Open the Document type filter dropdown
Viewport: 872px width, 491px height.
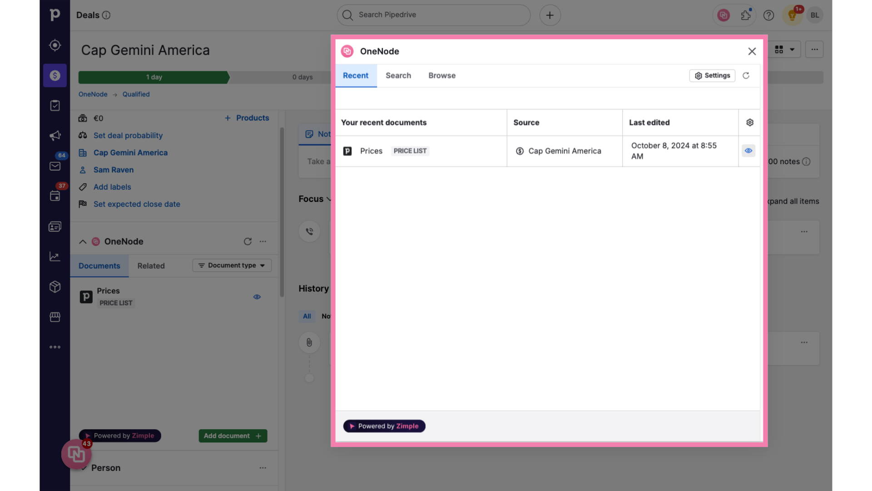point(232,266)
